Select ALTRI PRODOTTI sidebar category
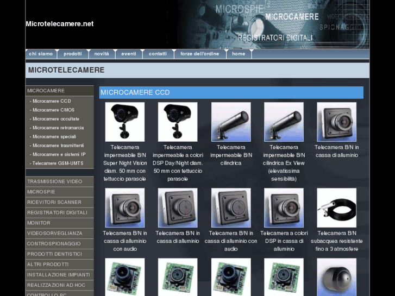This screenshot has height=296, width=395. 60,264
